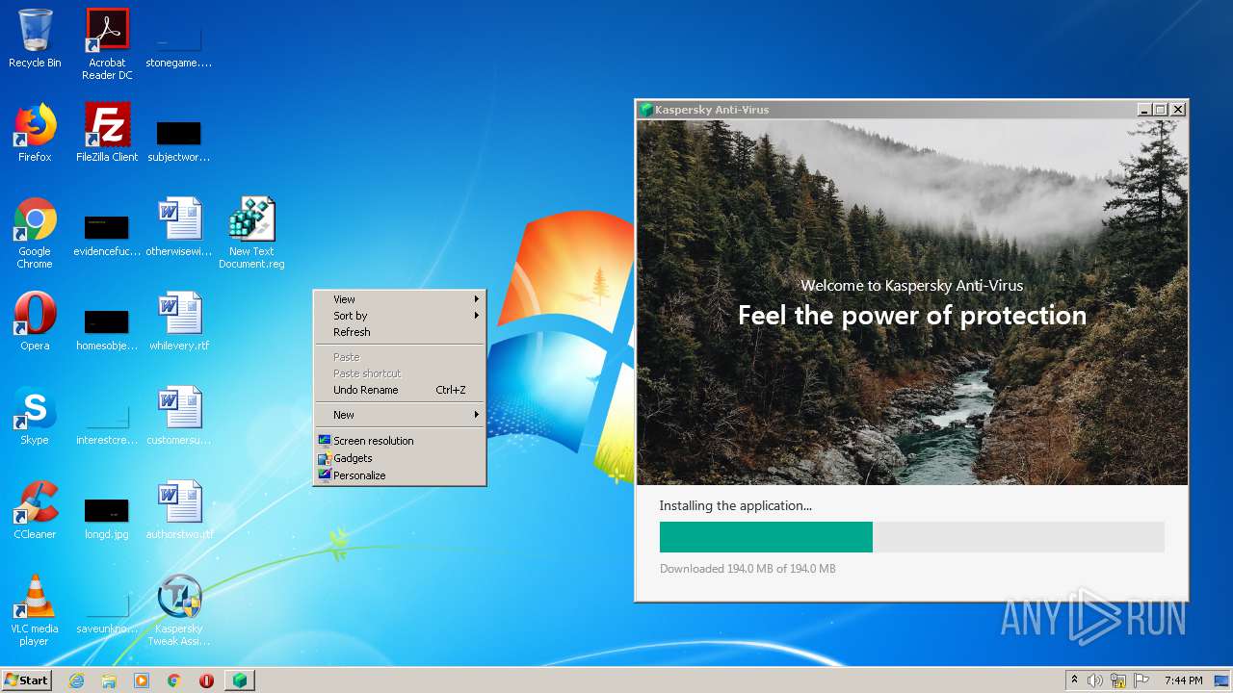The width and height of the screenshot is (1233, 693).
Task: Launch the Opera desktop shortcut
Action: coord(35,321)
